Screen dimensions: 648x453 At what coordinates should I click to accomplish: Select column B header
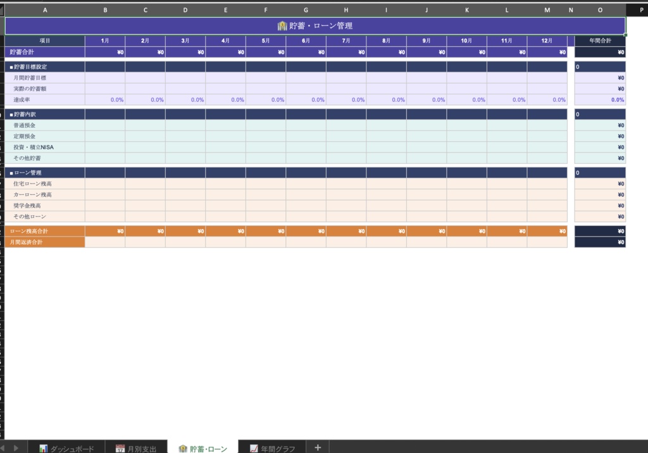(x=105, y=10)
